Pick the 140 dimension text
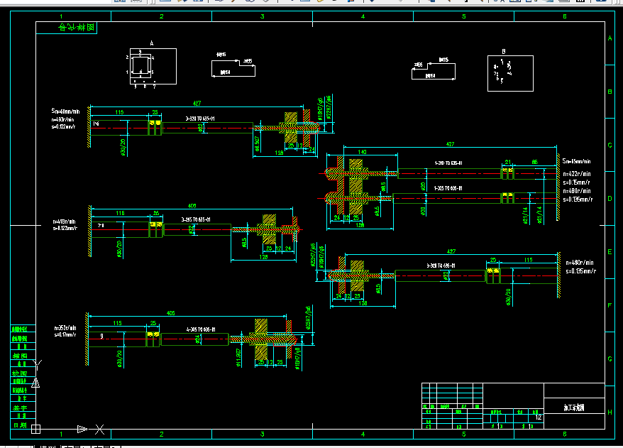623x448 pixels. (362, 152)
